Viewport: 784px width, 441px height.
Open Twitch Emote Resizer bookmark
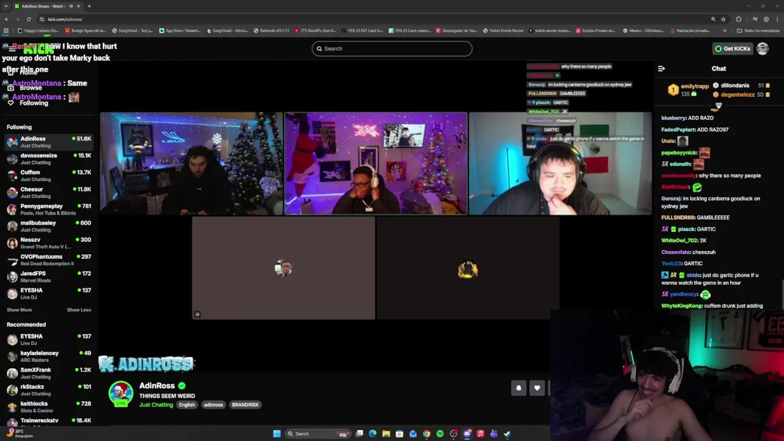point(502,31)
